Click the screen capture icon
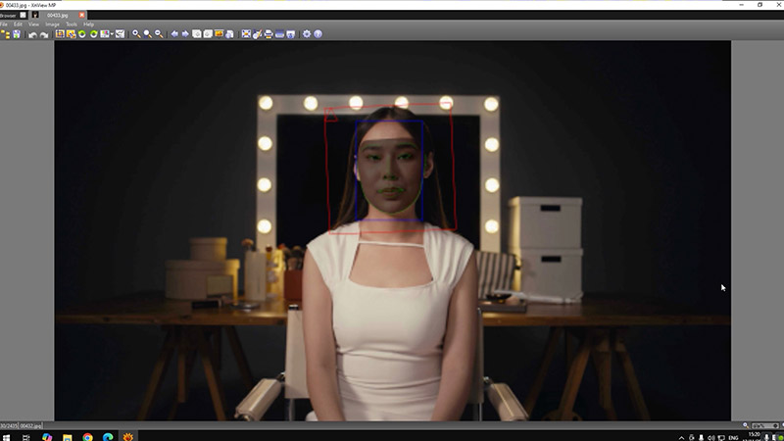784x441 pixels. [291, 34]
